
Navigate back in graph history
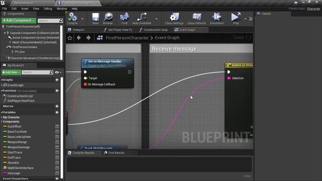[x=78, y=38]
